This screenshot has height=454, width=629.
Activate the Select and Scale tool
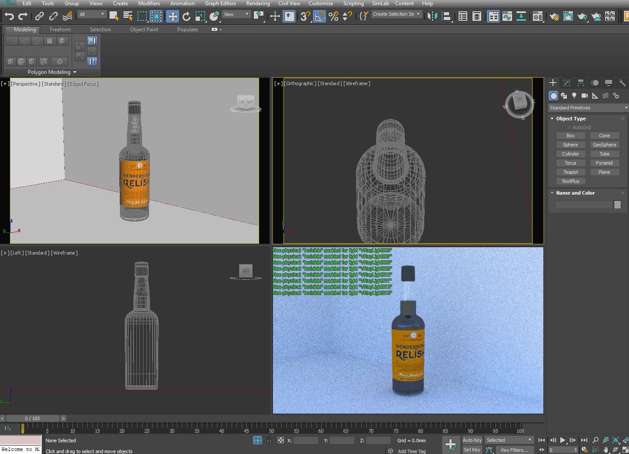click(200, 16)
